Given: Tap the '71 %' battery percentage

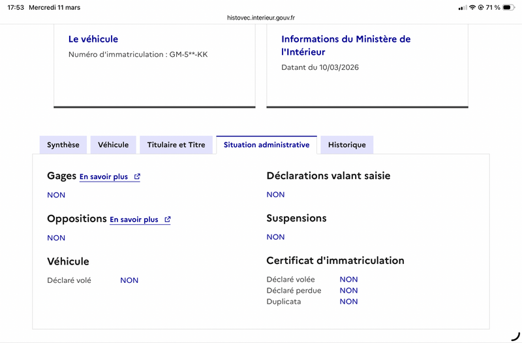Looking at the screenshot, I should [x=493, y=7].
